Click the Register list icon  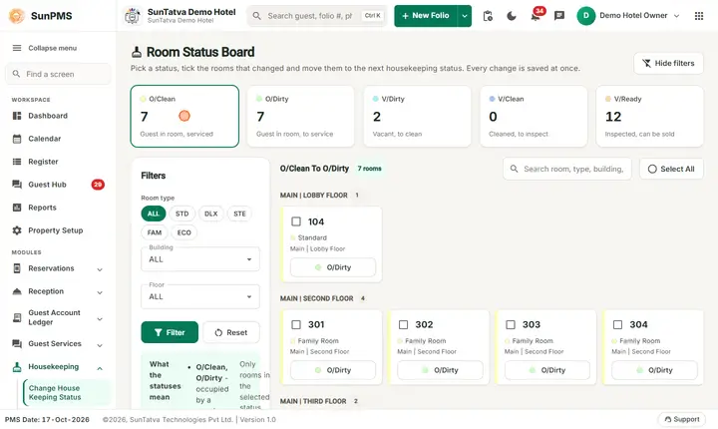17,162
